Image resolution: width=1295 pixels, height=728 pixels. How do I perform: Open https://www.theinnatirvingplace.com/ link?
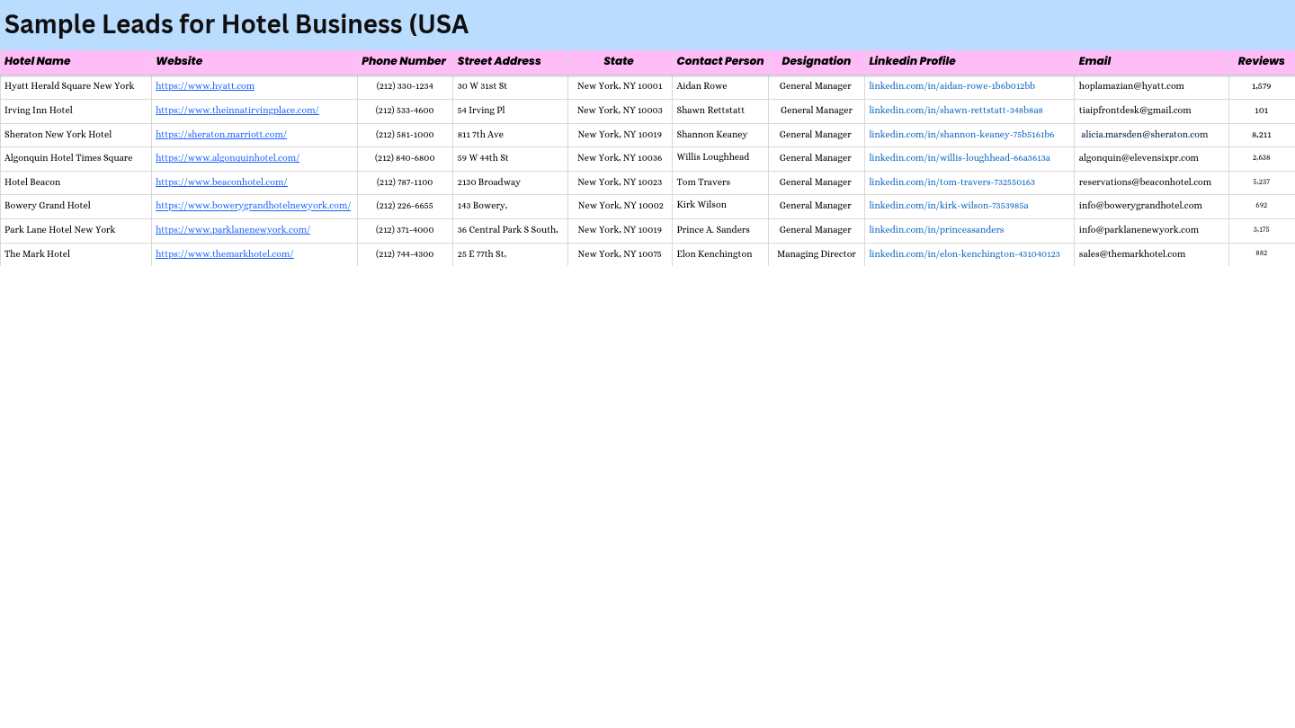(x=237, y=110)
